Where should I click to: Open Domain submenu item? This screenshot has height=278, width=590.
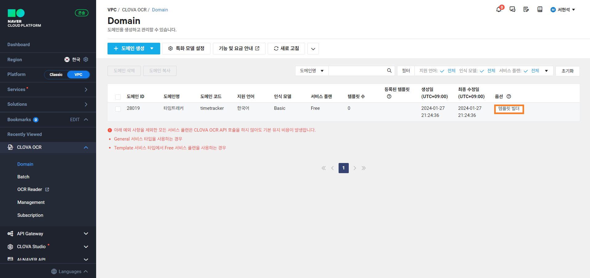pyautogui.click(x=25, y=164)
